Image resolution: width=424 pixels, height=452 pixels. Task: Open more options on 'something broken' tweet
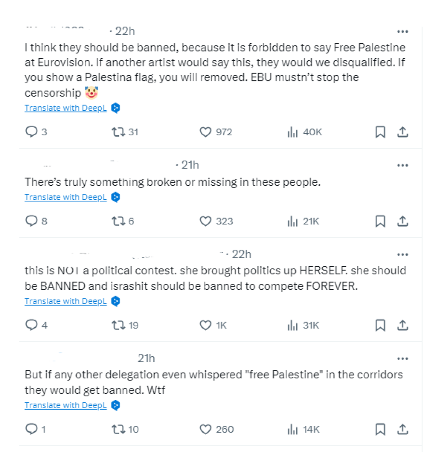[402, 166]
